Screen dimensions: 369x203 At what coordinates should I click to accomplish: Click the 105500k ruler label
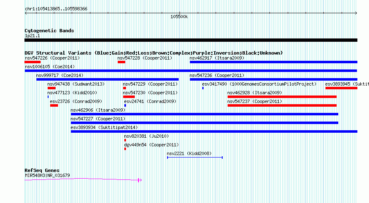point(179,17)
